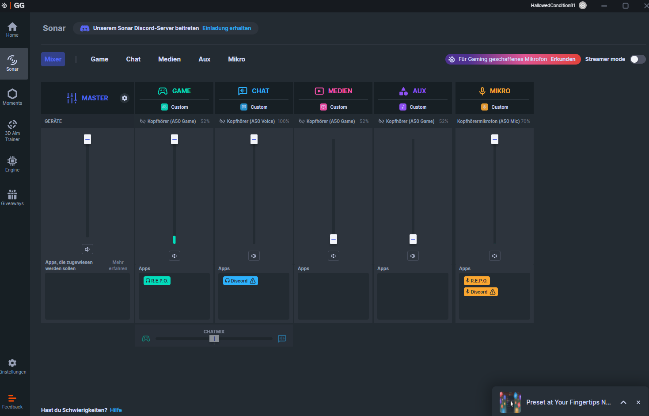Viewport: 649px width, 416px height.
Task: Select the Sonar sidebar icon
Action: (x=12, y=64)
